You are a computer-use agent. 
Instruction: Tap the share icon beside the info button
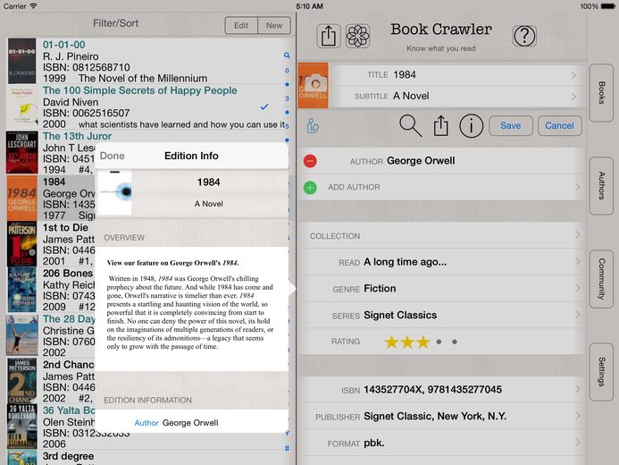(x=440, y=125)
